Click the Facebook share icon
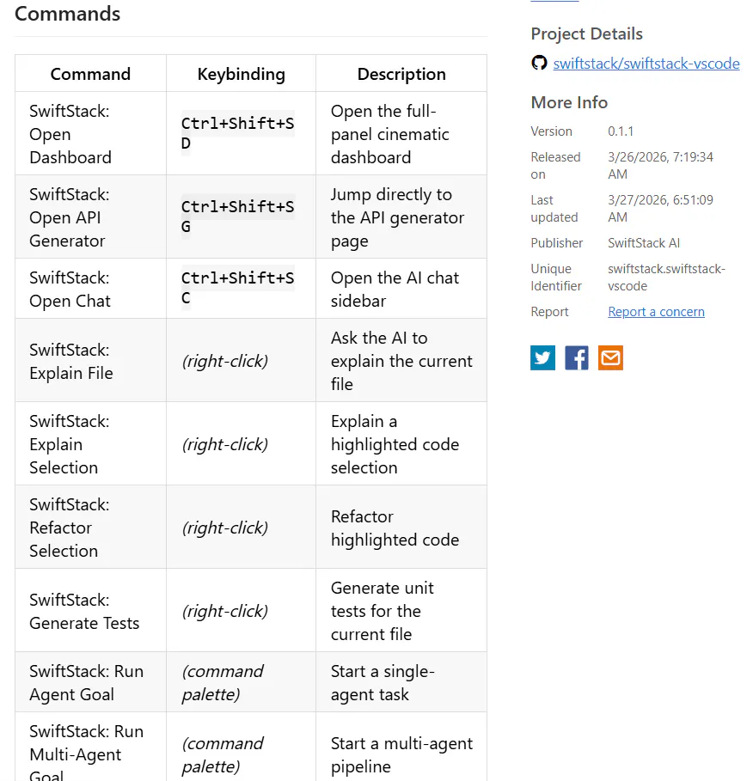753x781 pixels. (x=577, y=357)
